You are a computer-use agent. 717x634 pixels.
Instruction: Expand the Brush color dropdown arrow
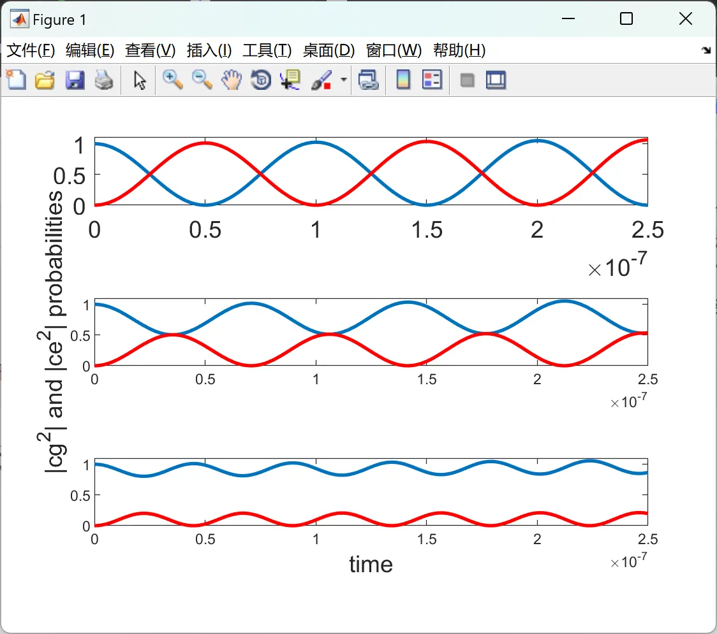(344, 80)
